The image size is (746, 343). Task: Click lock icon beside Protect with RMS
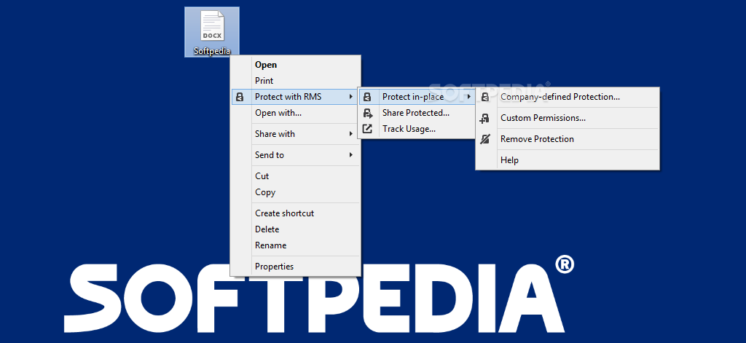[x=240, y=97]
